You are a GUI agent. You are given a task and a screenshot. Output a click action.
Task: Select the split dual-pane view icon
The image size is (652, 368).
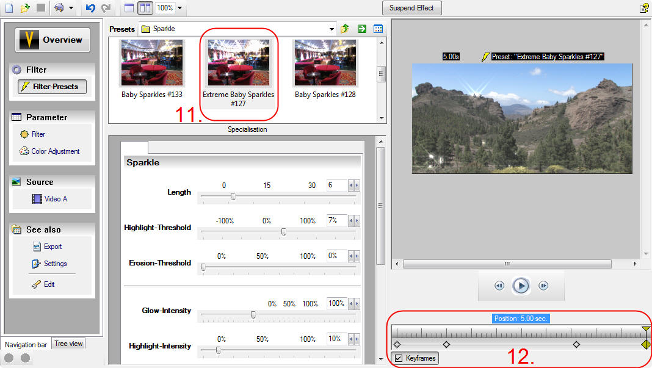coord(145,8)
